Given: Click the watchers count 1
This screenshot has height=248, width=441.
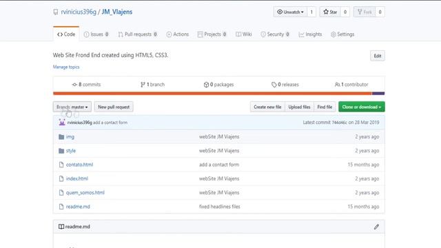Looking at the screenshot, I should coord(311,12).
